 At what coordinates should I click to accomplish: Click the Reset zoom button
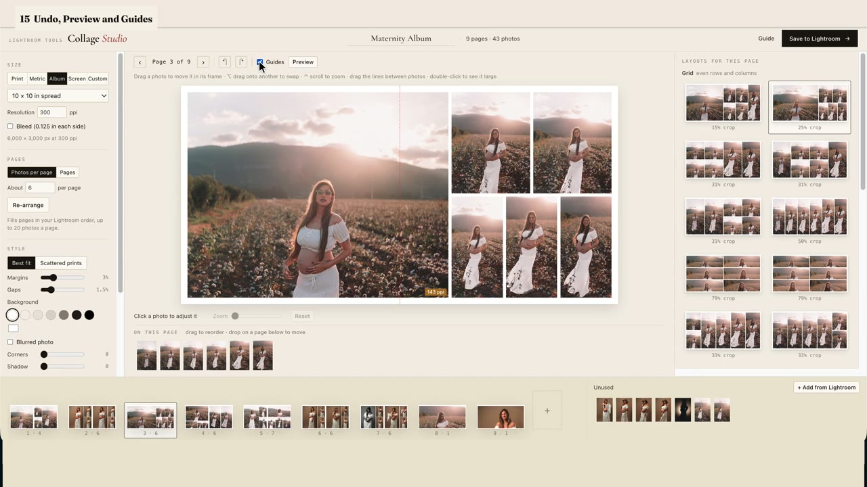pos(302,316)
